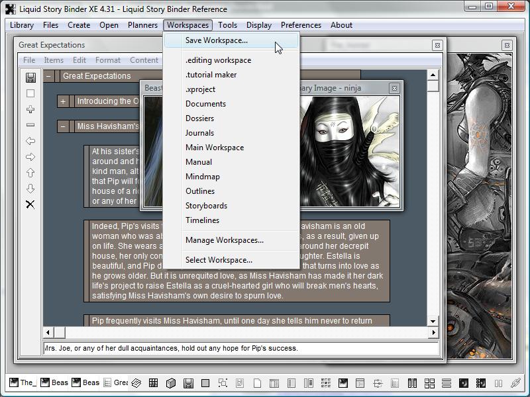Open Manage Workspaces... menu entry

[x=224, y=240]
